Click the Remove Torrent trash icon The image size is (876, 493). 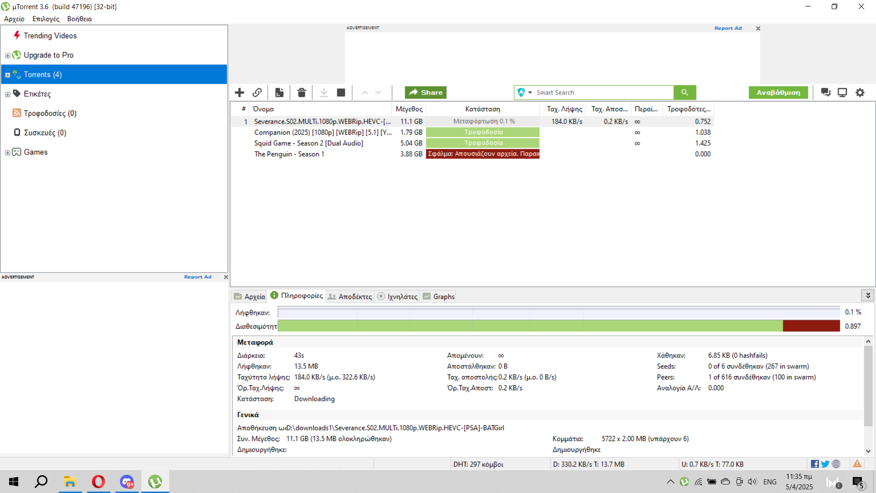[x=302, y=93]
